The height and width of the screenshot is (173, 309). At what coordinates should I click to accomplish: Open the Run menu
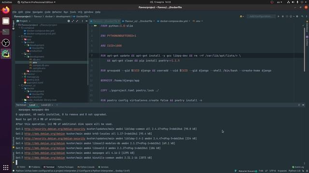click(x=66, y=12)
